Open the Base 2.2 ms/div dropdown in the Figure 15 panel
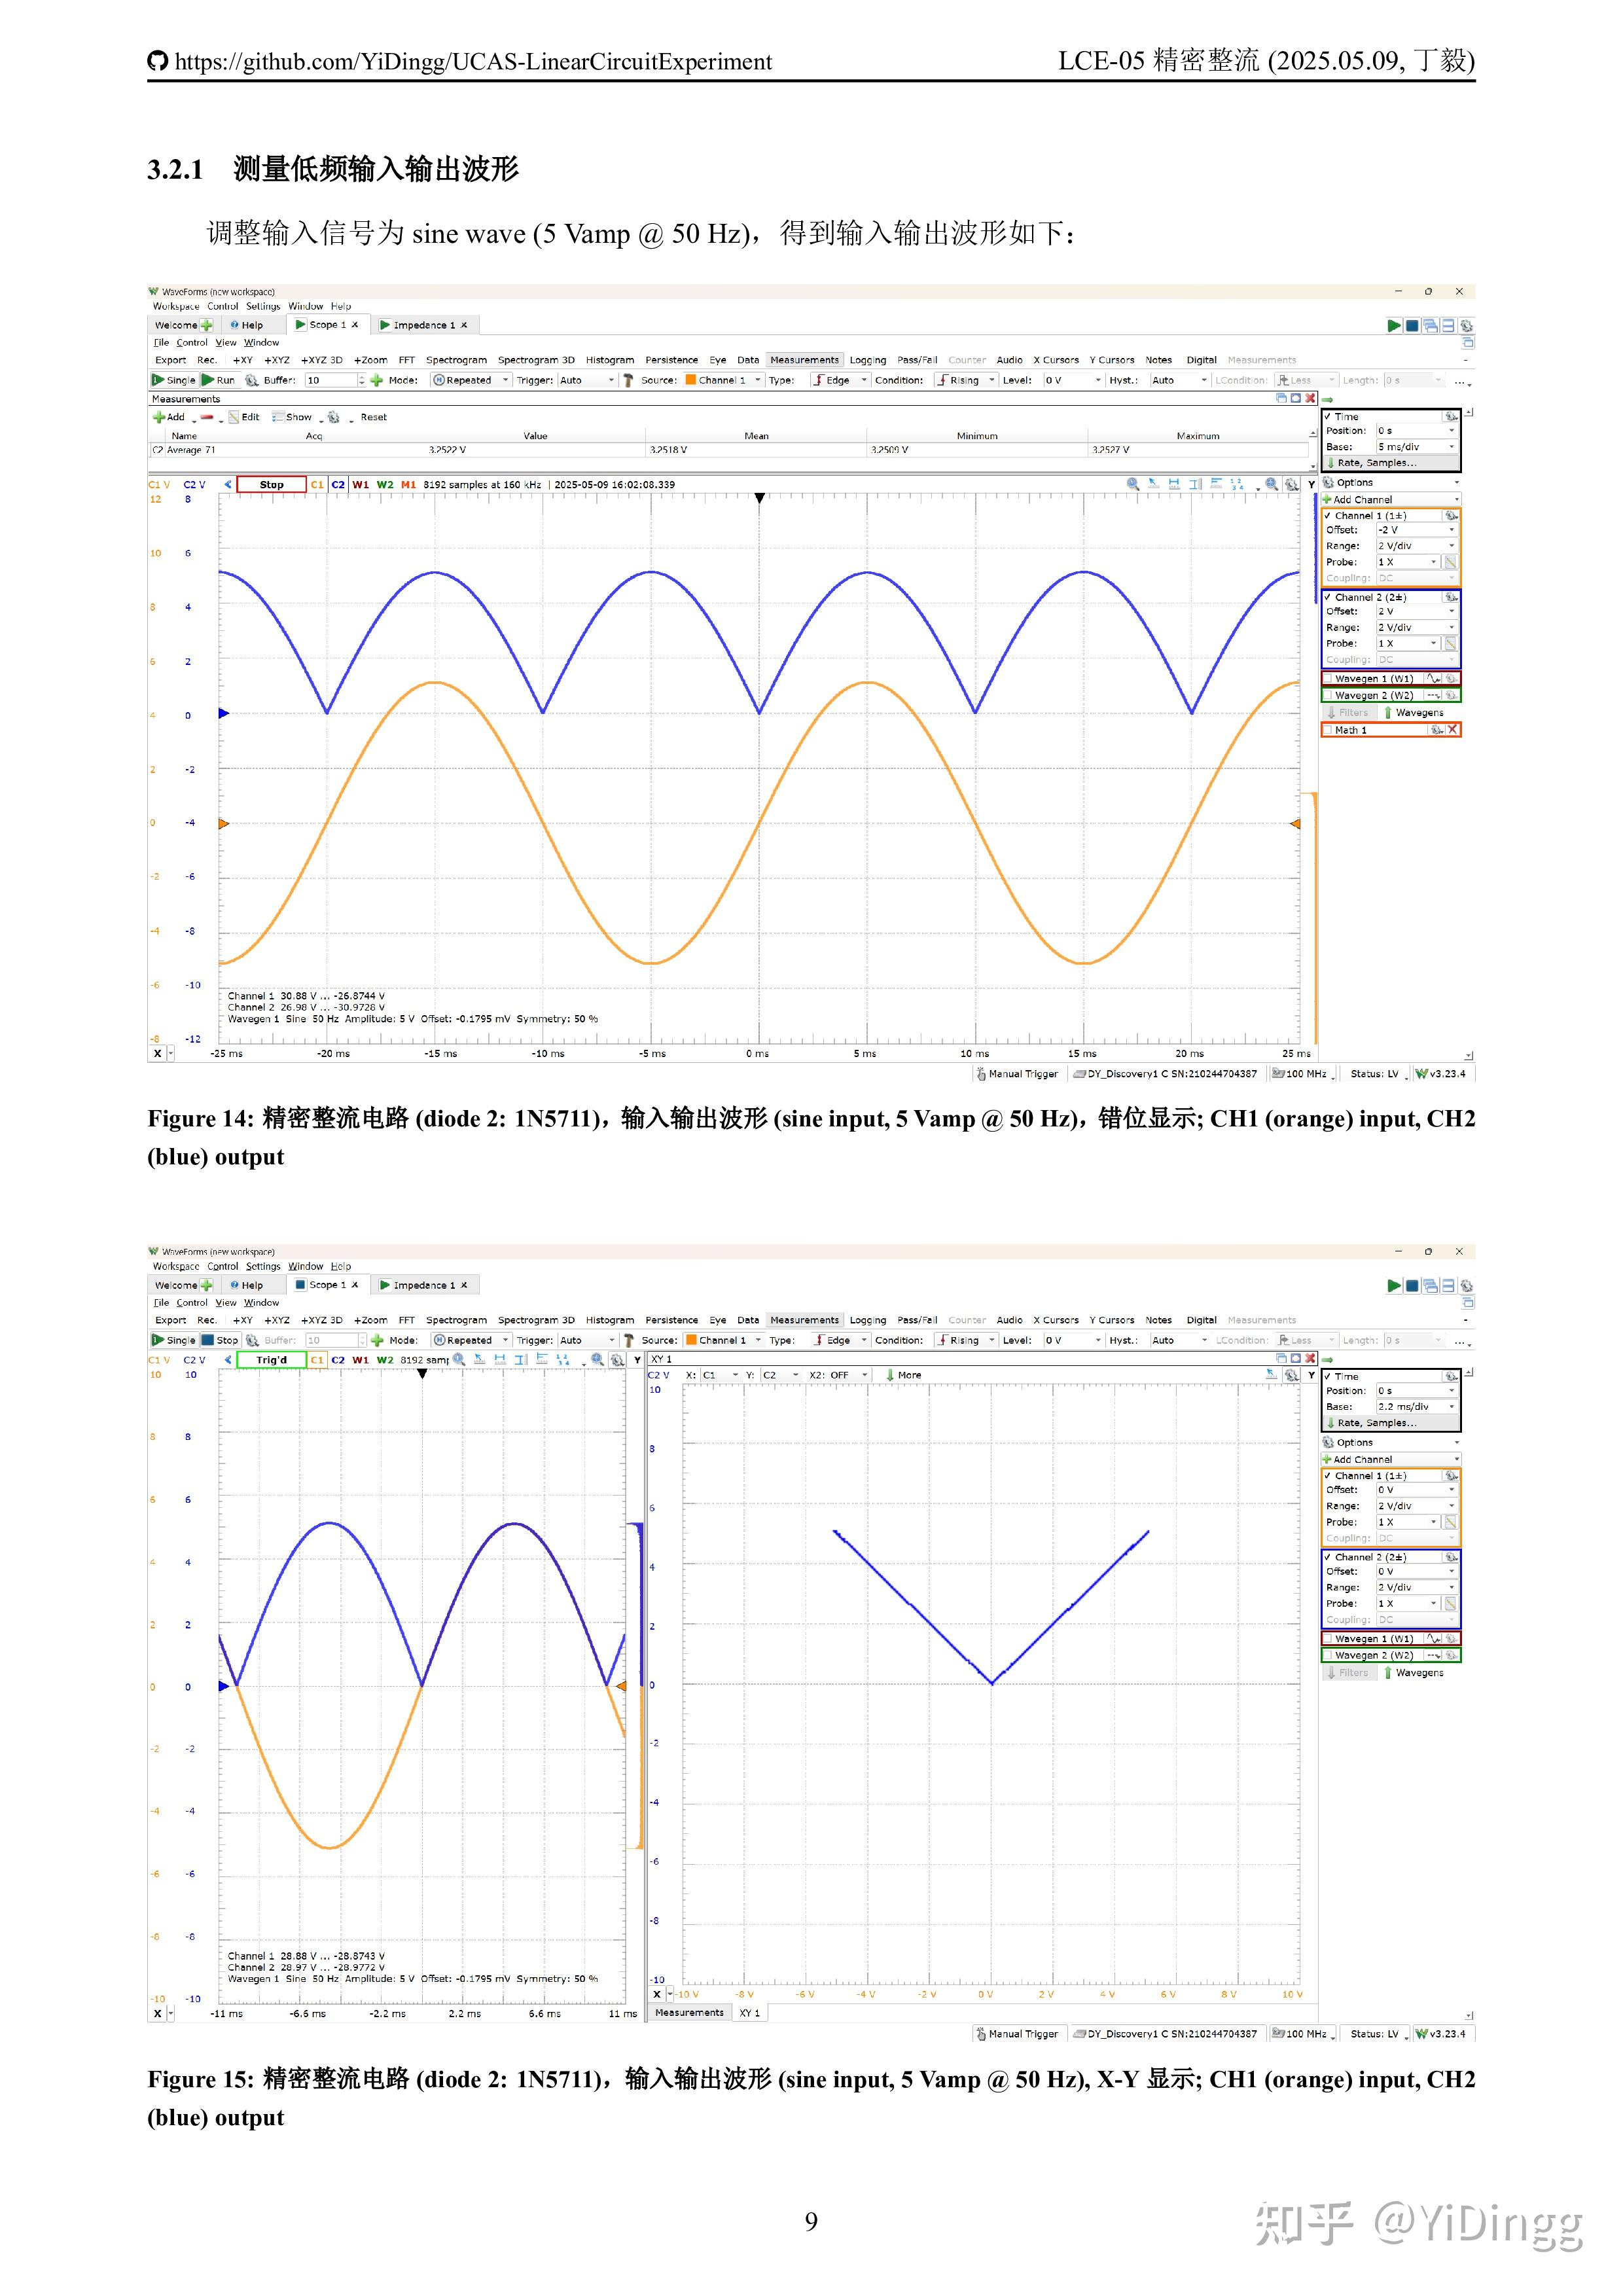1623x2296 pixels. 1417,1406
